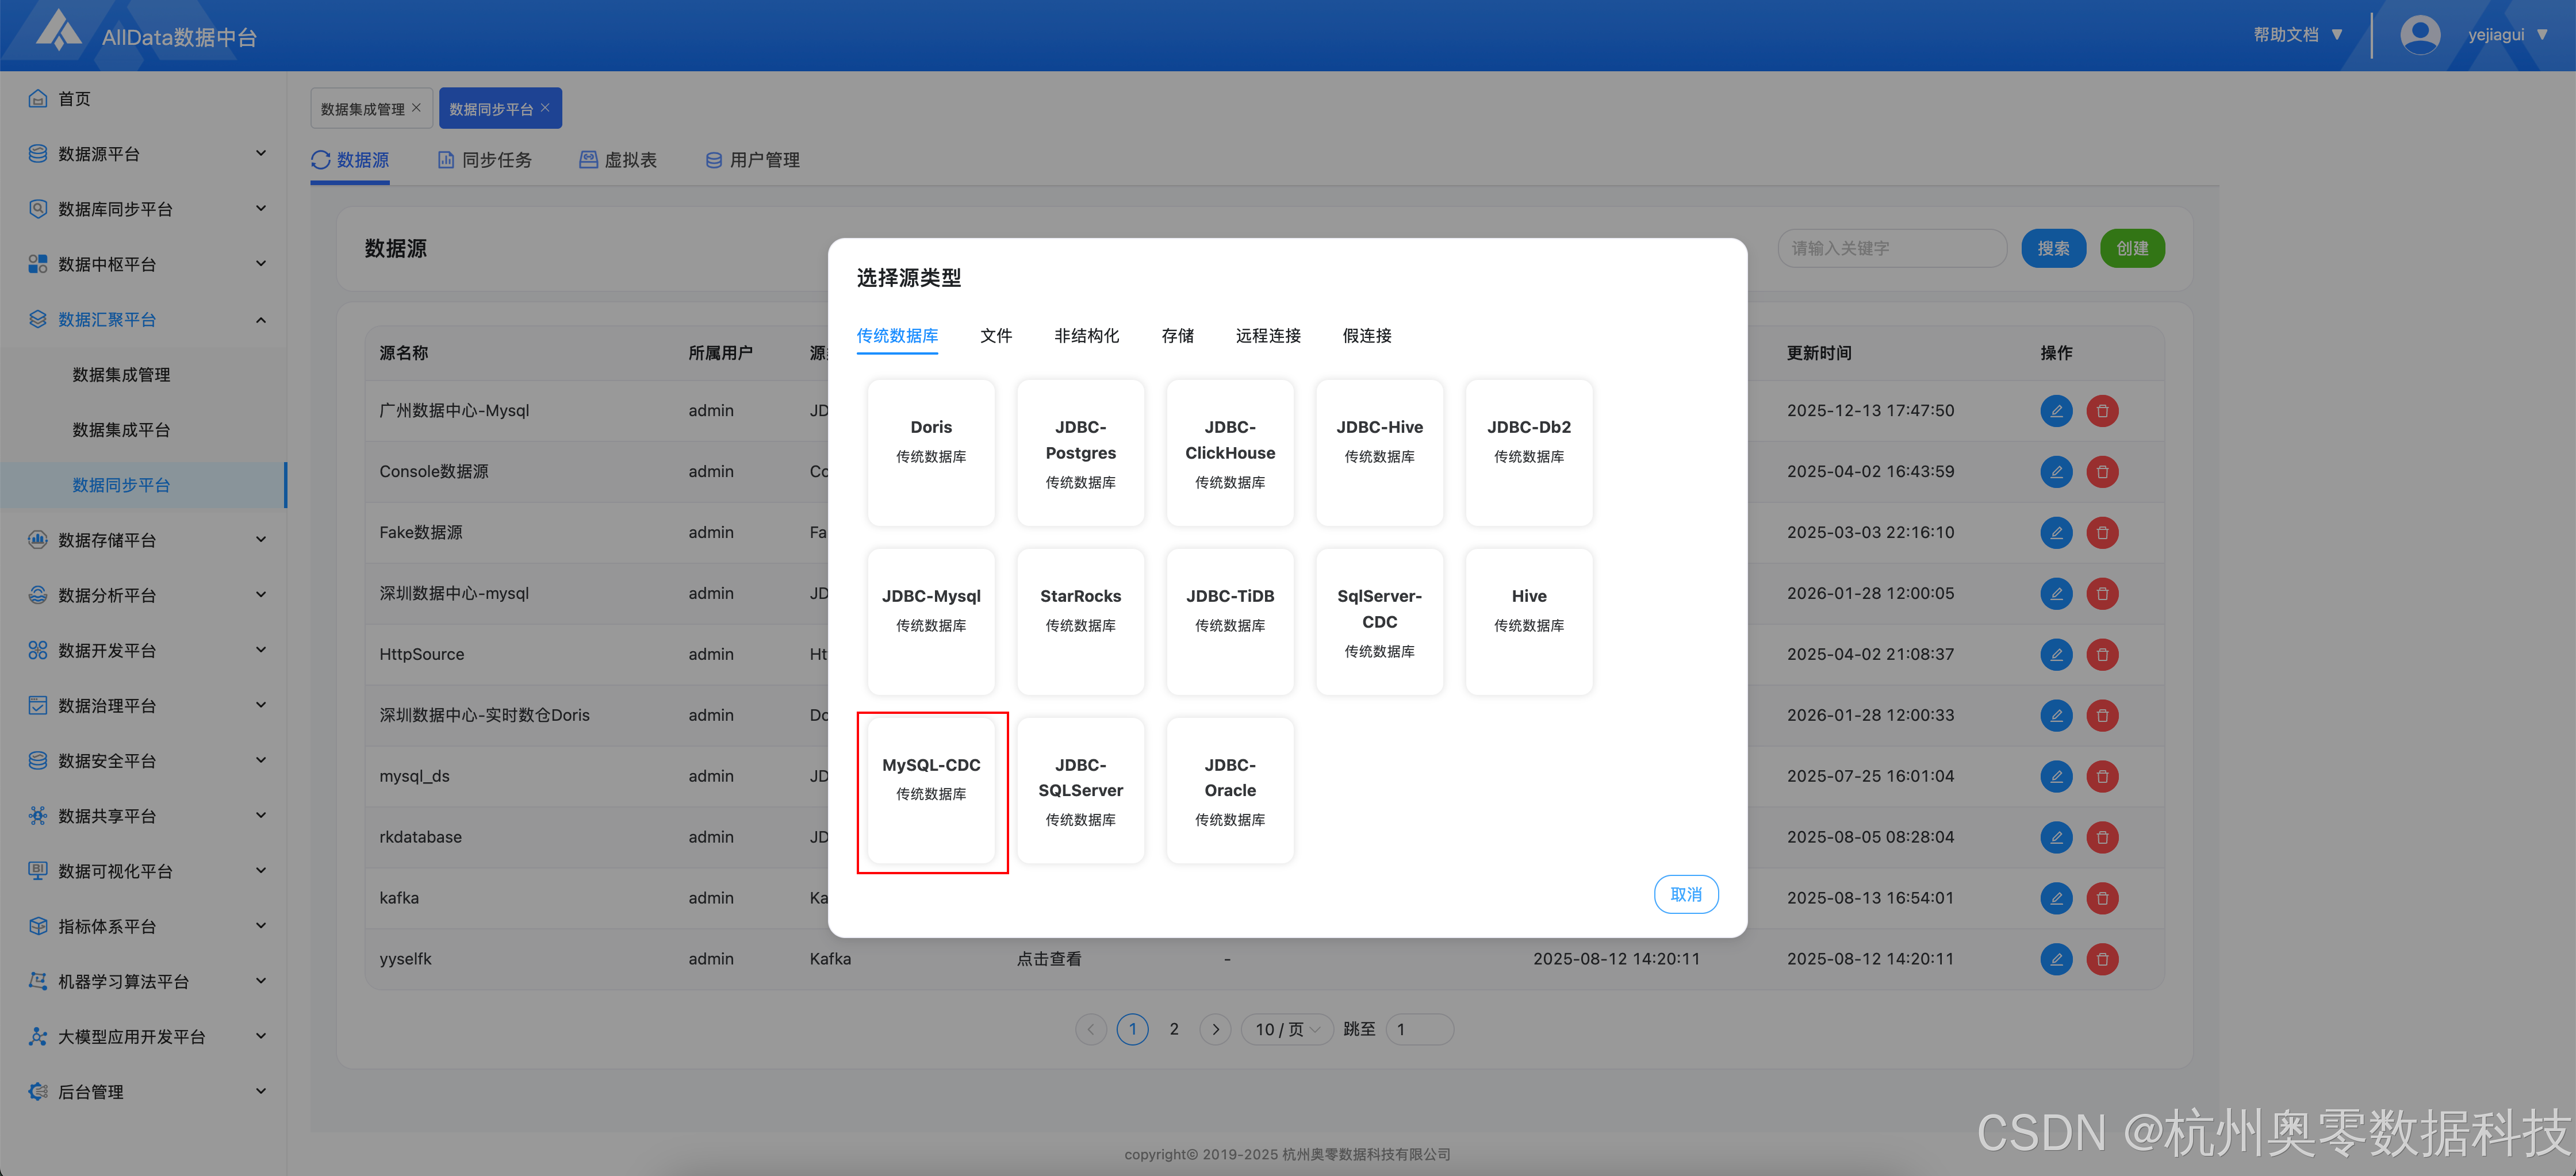Click the edit icon for 广州数据中心-Mysql row
The image size is (2576, 1176).
click(2056, 411)
